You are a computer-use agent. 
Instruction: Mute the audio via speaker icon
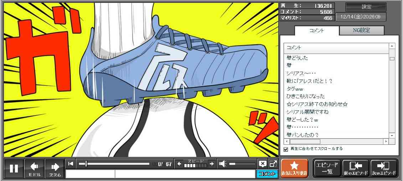point(223,164)
